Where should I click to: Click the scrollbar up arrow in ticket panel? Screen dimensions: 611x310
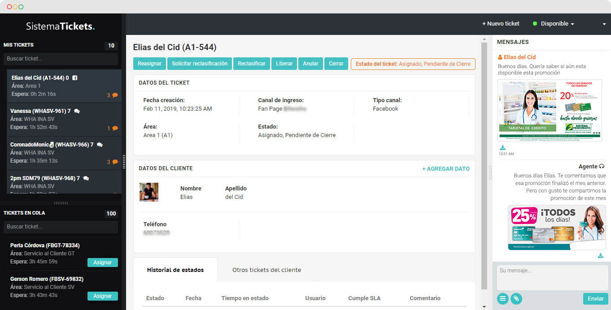tap(484, 39)
